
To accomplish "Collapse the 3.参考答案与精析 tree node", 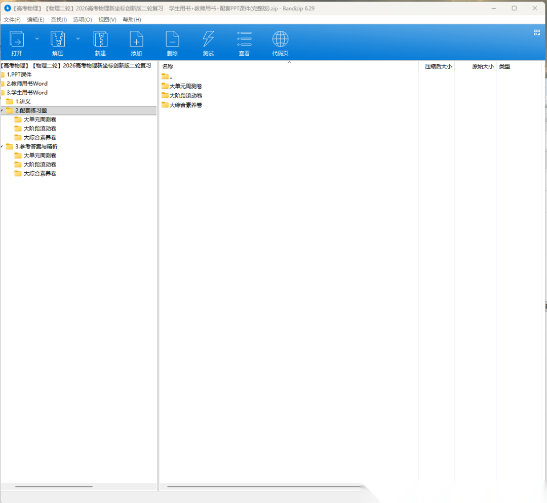I will point(2,147).
